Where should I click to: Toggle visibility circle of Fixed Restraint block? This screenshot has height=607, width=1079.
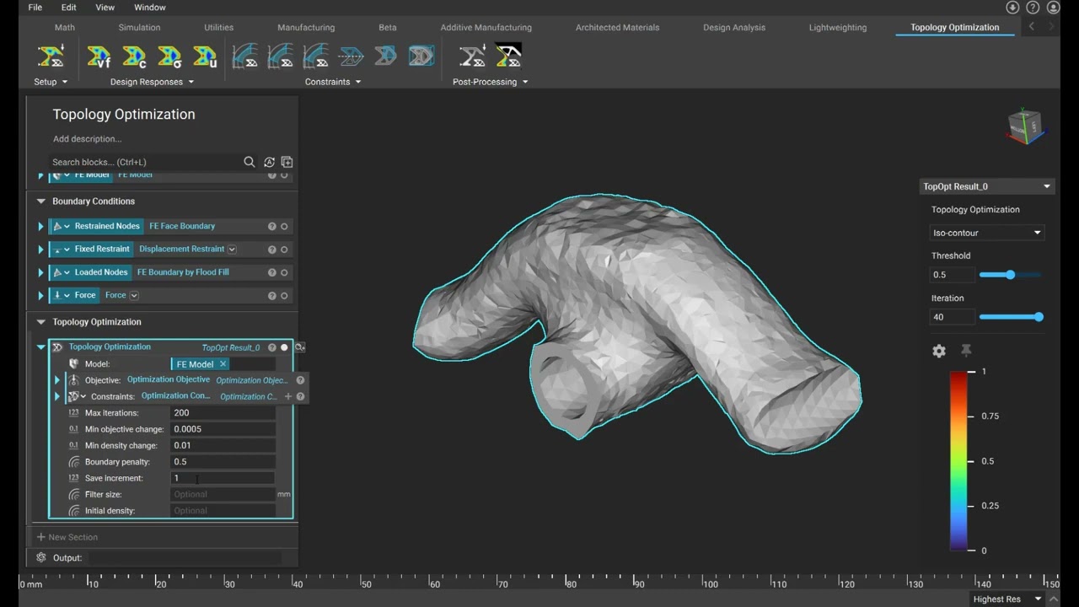click(284, 250)
